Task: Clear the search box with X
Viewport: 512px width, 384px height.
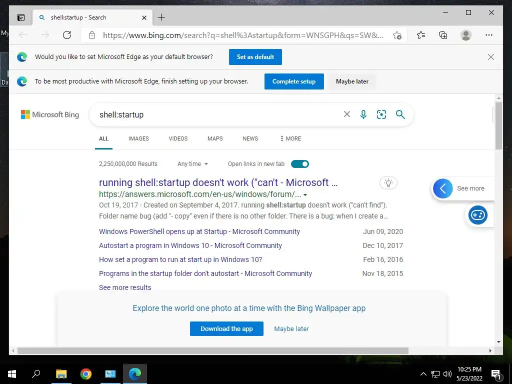Action: pyautogui.click(x=347, y=114)
